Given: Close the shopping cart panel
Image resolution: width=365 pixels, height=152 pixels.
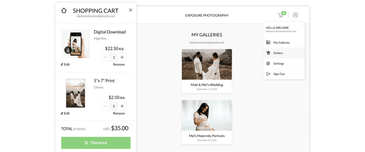Looking at the screenshot, I should pos(130,10).
